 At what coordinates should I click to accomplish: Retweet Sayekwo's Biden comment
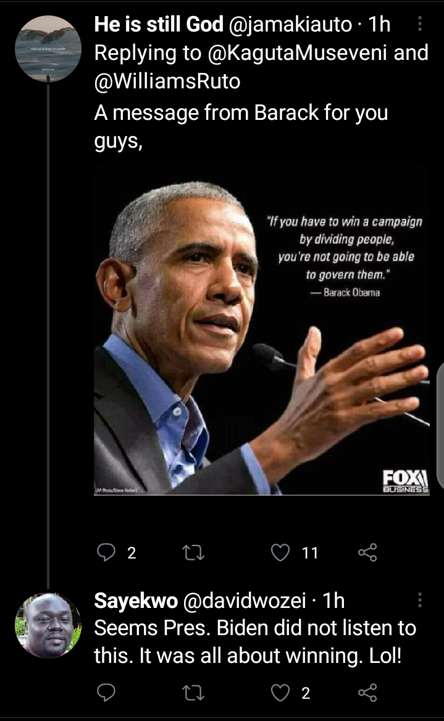193,693
